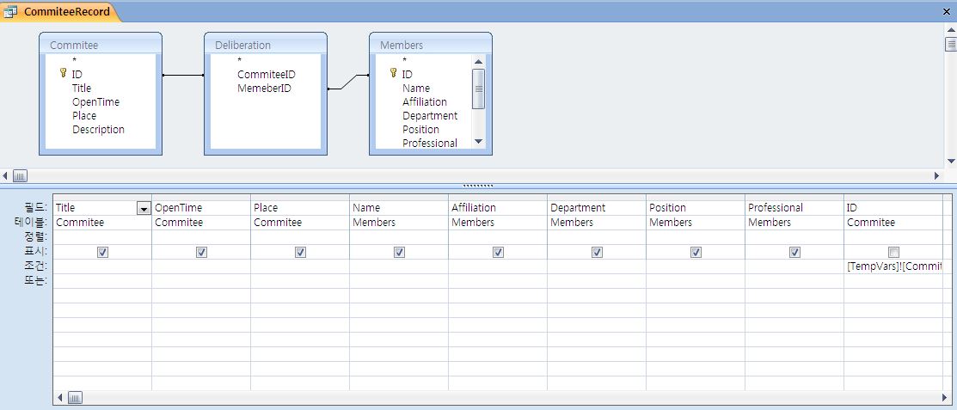Uncheck the Show box for Department column

(x=597, y=252)
